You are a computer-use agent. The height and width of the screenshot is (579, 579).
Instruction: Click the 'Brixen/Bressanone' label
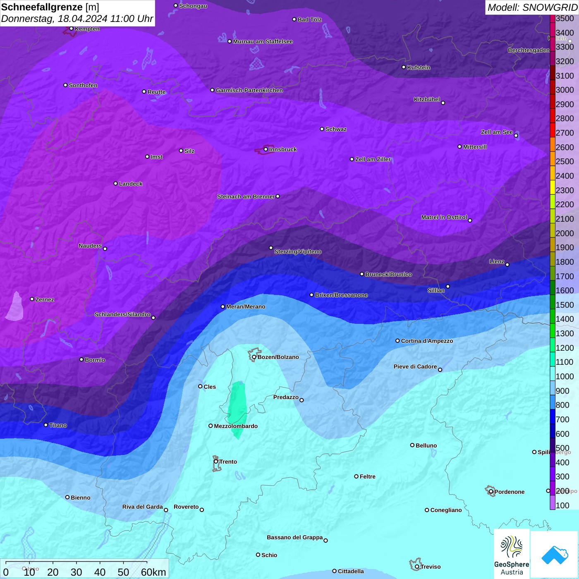pyautogui.click(x=341, y=295)
